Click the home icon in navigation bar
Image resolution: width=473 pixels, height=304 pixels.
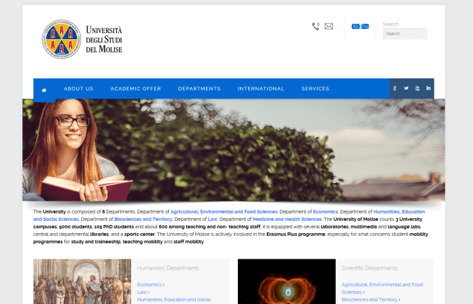pyautogui.click(x=44, y=89)
